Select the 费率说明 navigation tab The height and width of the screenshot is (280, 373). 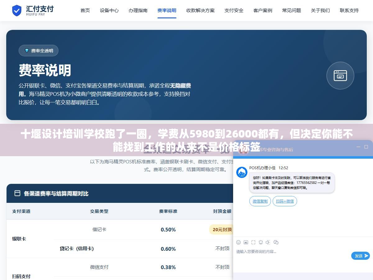(x=167, y=10)
